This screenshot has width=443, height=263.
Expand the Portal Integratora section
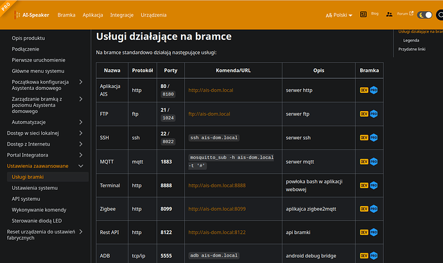coord(80,155)
